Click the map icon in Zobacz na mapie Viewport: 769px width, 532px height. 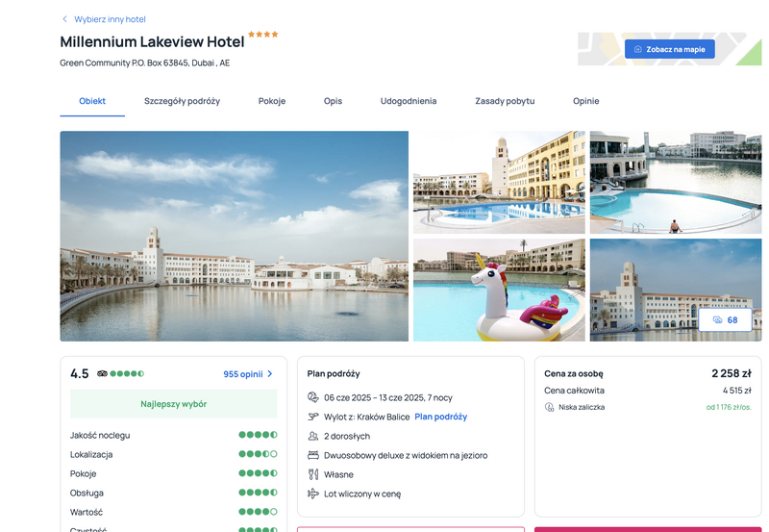click(x=638, y=49)
